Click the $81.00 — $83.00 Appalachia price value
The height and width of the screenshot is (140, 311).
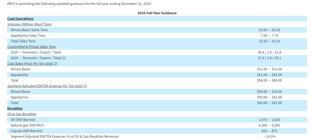pos(269,75)
